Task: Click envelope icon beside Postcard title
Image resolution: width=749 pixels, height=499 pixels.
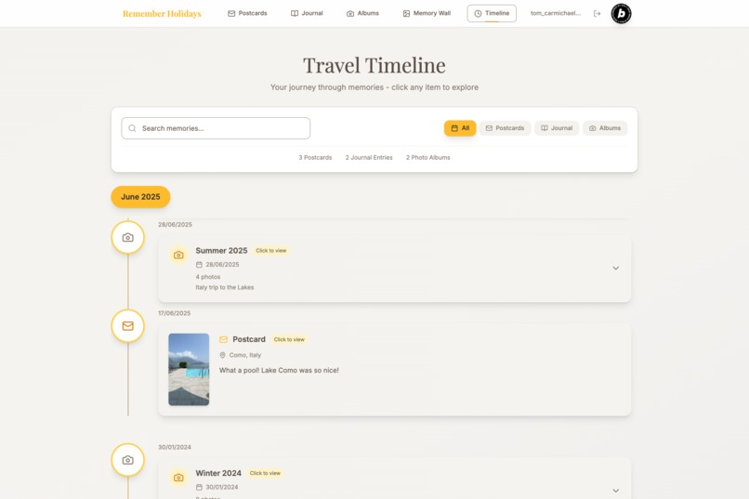Action: click(x=223, y=339)
